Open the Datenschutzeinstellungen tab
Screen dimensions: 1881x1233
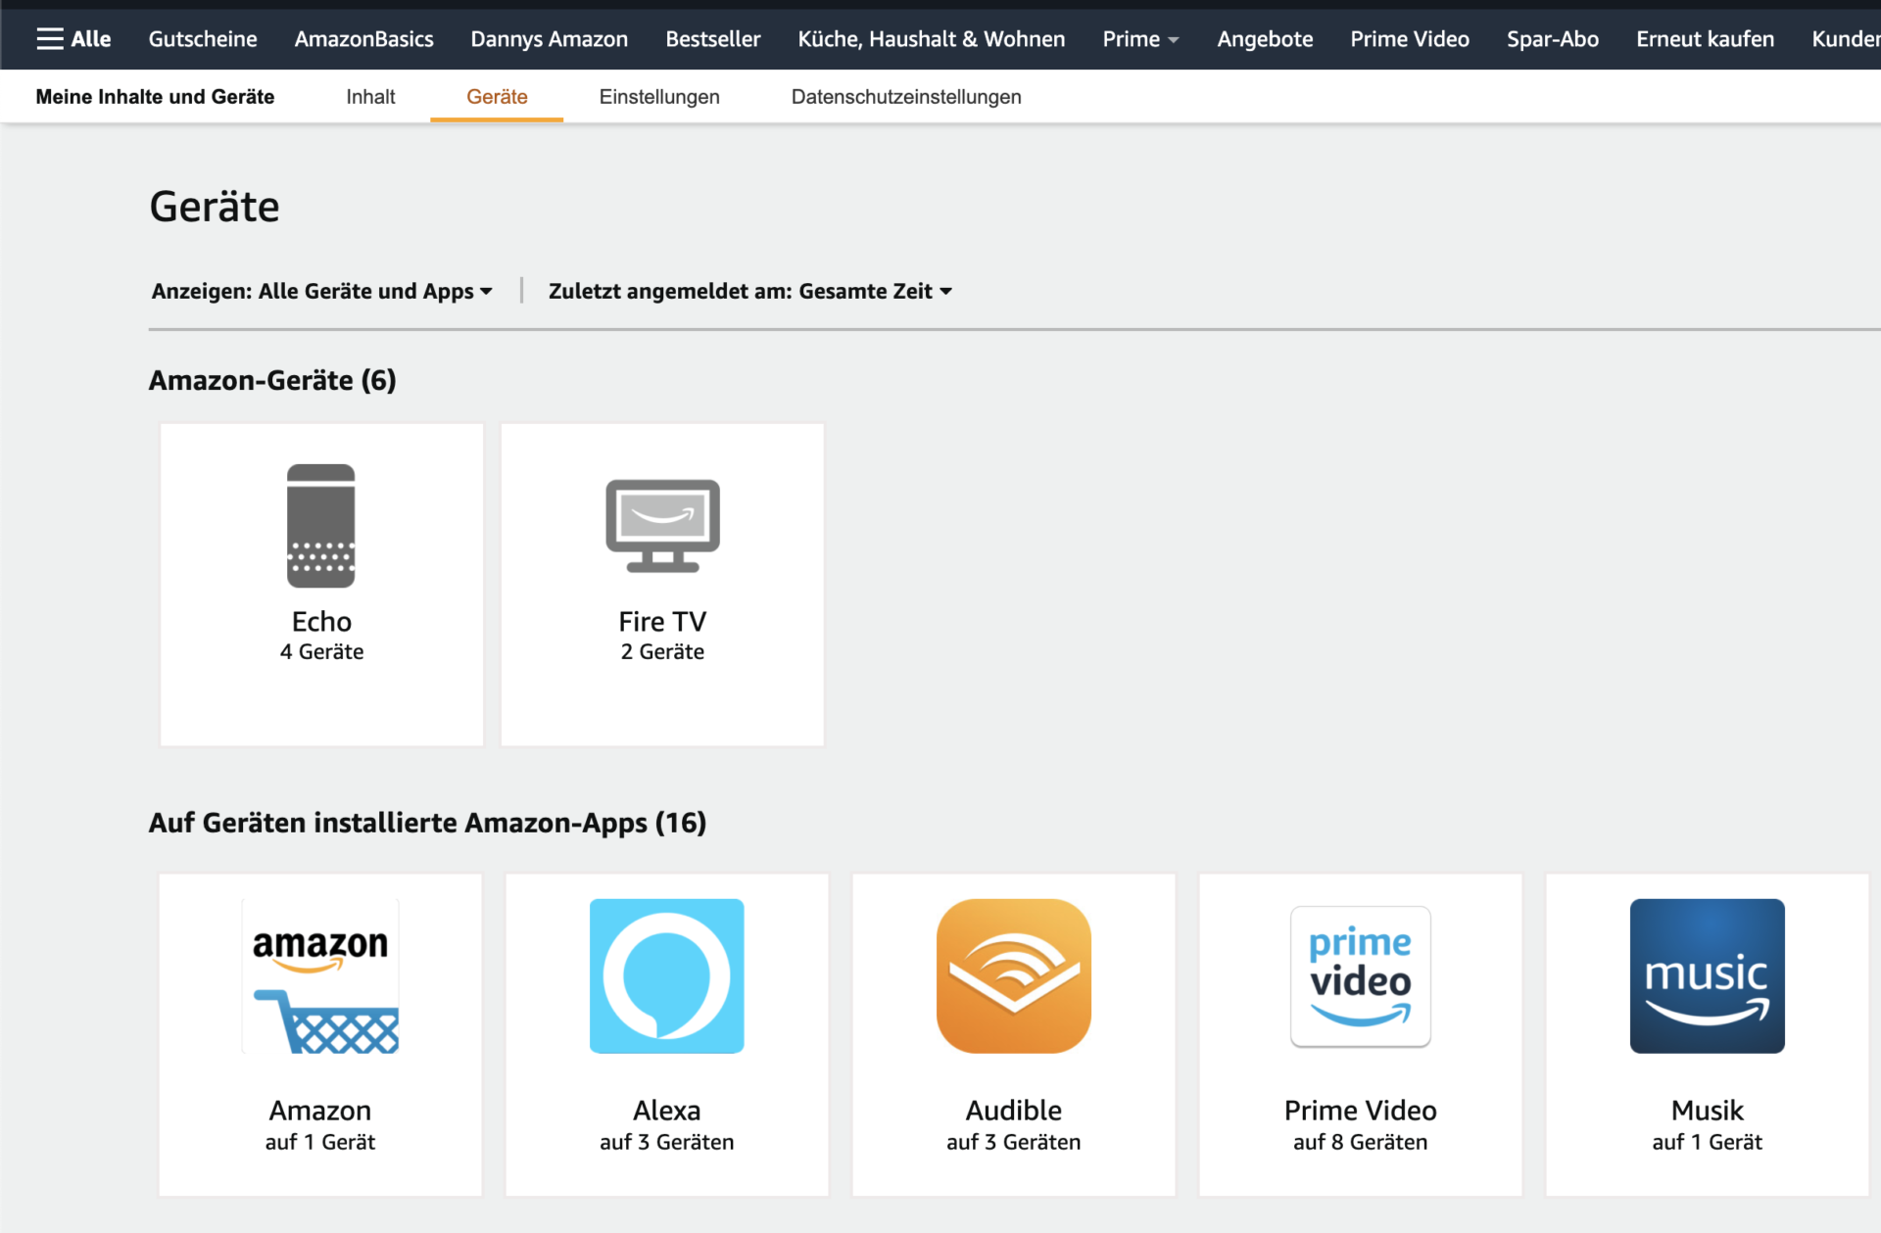906,97
